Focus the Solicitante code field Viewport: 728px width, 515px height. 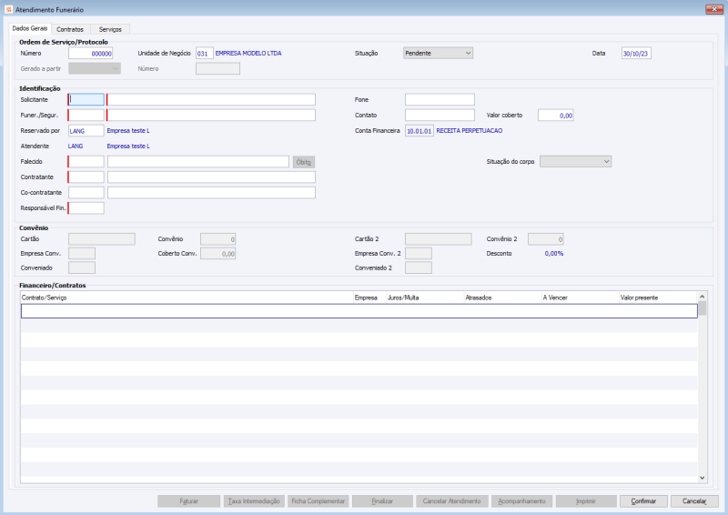click(x=86, y=99)
